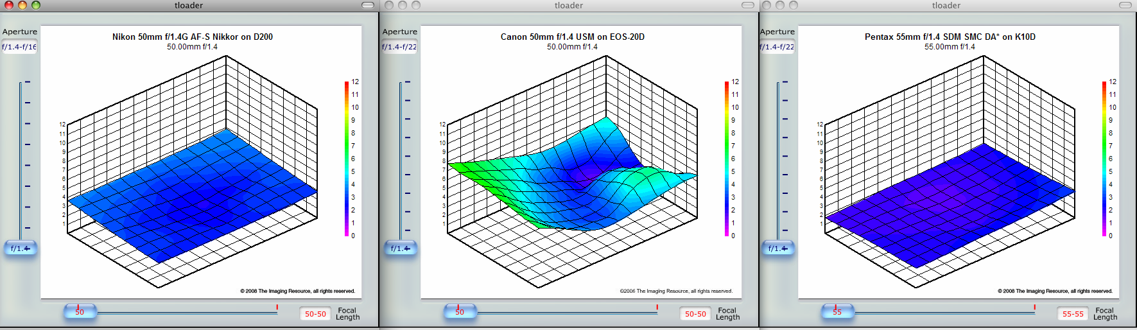Click the tloader title of the Canon window

tap(569, 5)
